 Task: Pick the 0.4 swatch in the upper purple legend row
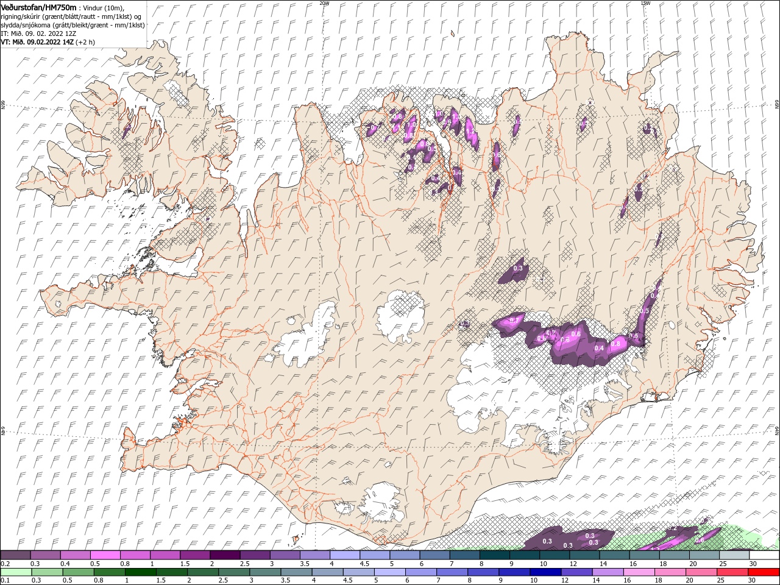(75, 555)
